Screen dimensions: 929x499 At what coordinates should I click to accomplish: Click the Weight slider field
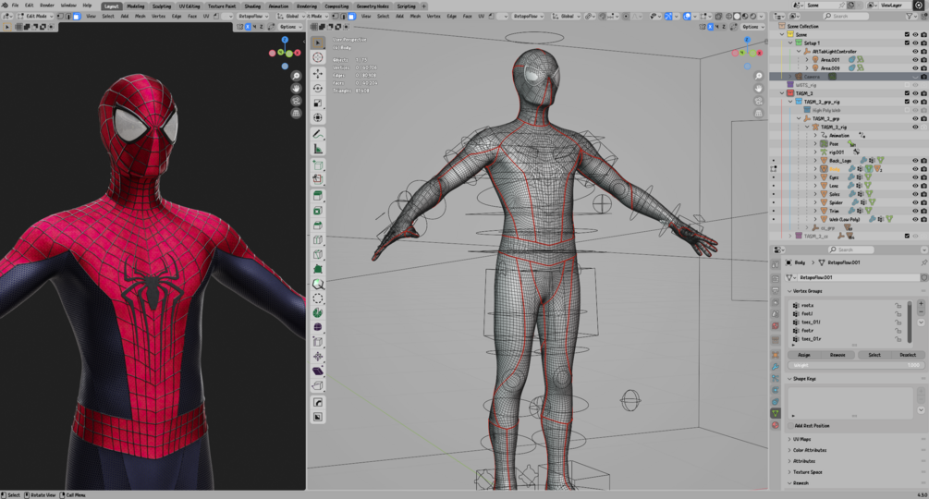(x=855, y=365)
